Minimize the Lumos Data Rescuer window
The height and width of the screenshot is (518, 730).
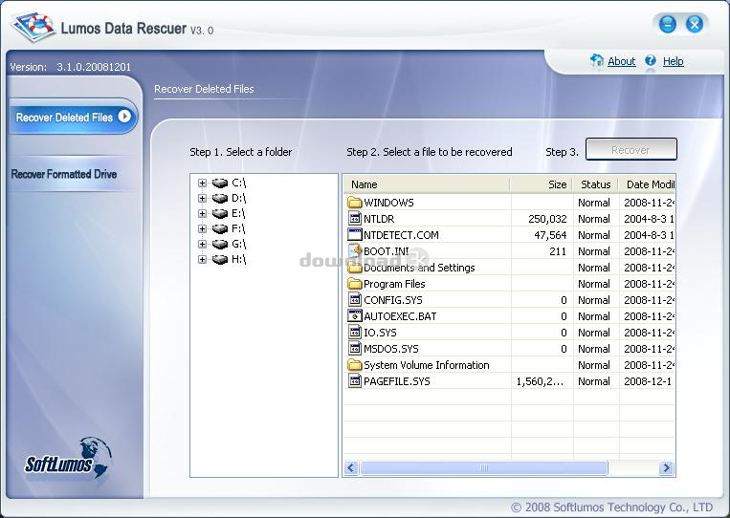point(667,24)
